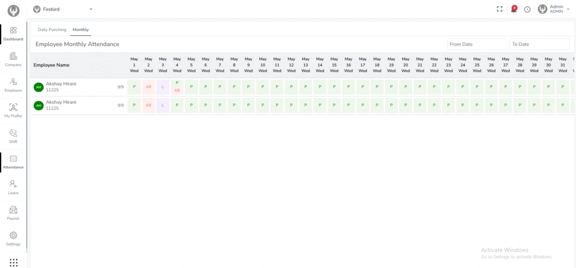Open the Admin user account dropdown

[x=554, y=9]
